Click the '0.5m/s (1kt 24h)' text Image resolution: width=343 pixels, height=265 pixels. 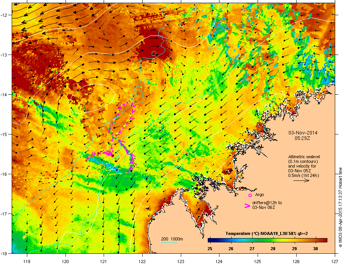click(303, 175)
